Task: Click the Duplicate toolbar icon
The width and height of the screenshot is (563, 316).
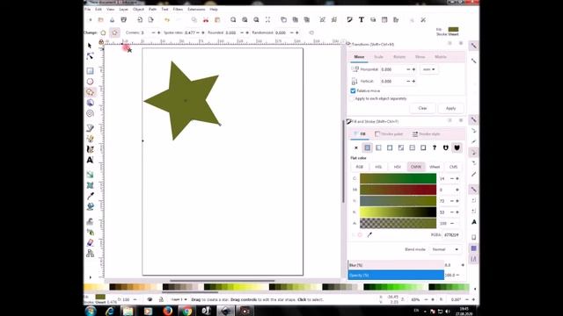Action: [283, 19]
